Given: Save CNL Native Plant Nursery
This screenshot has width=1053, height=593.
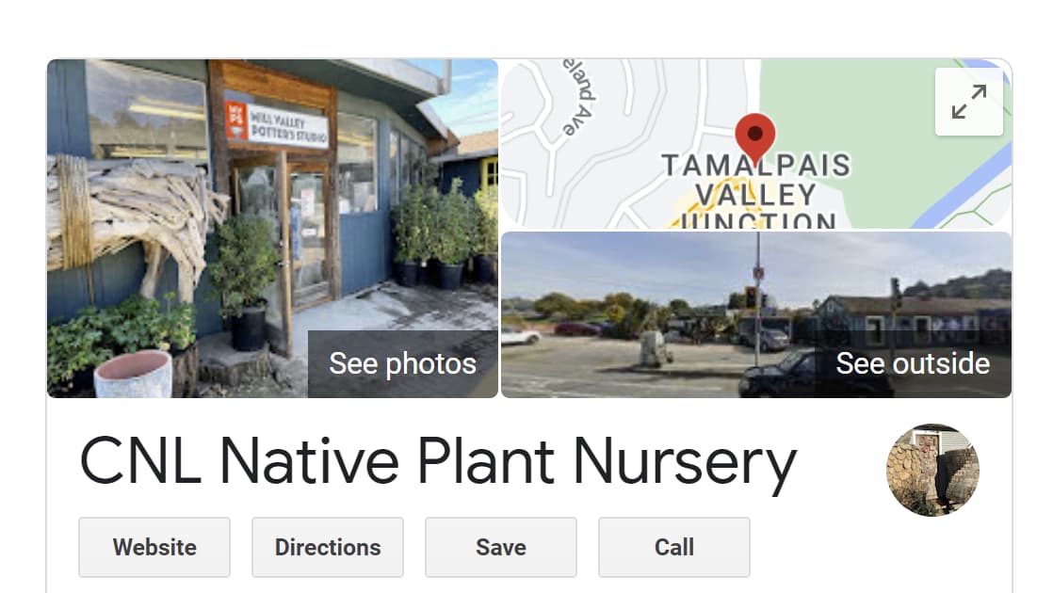Looking at the screenshot, I should coord(501,548).
